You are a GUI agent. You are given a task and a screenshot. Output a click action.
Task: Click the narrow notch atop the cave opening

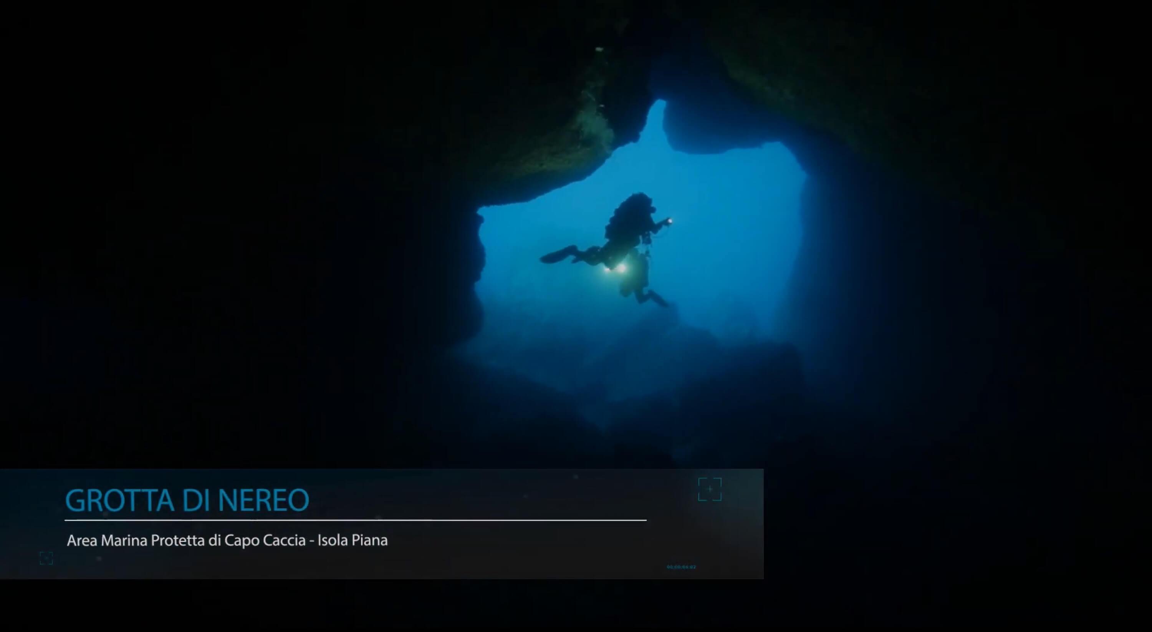(657, 112)
